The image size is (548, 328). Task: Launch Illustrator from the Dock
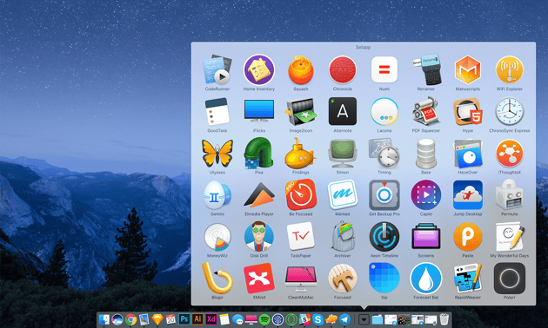(x=197, y=319)
